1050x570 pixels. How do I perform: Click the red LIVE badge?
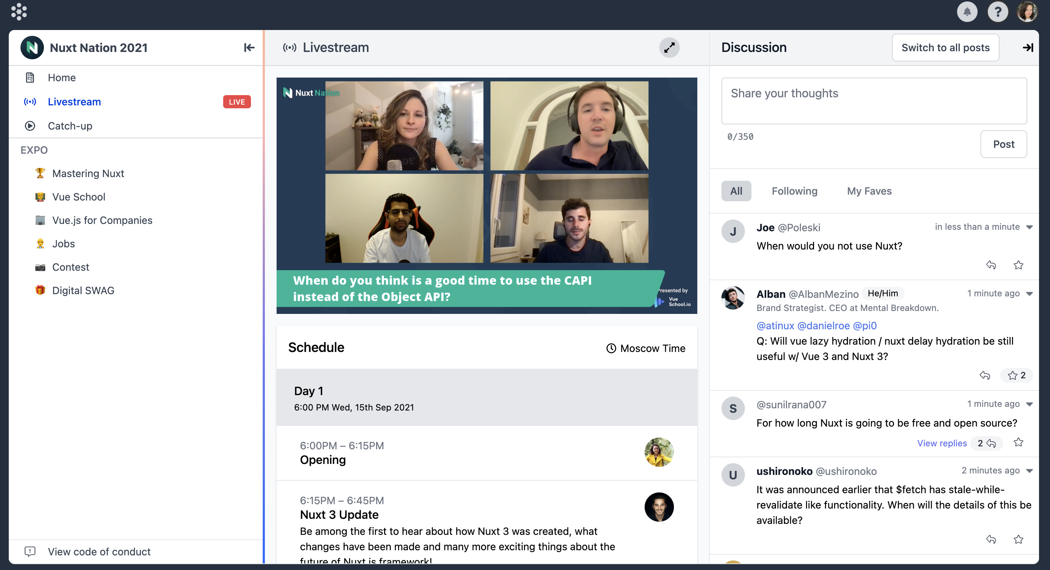(x=237, y=101)
